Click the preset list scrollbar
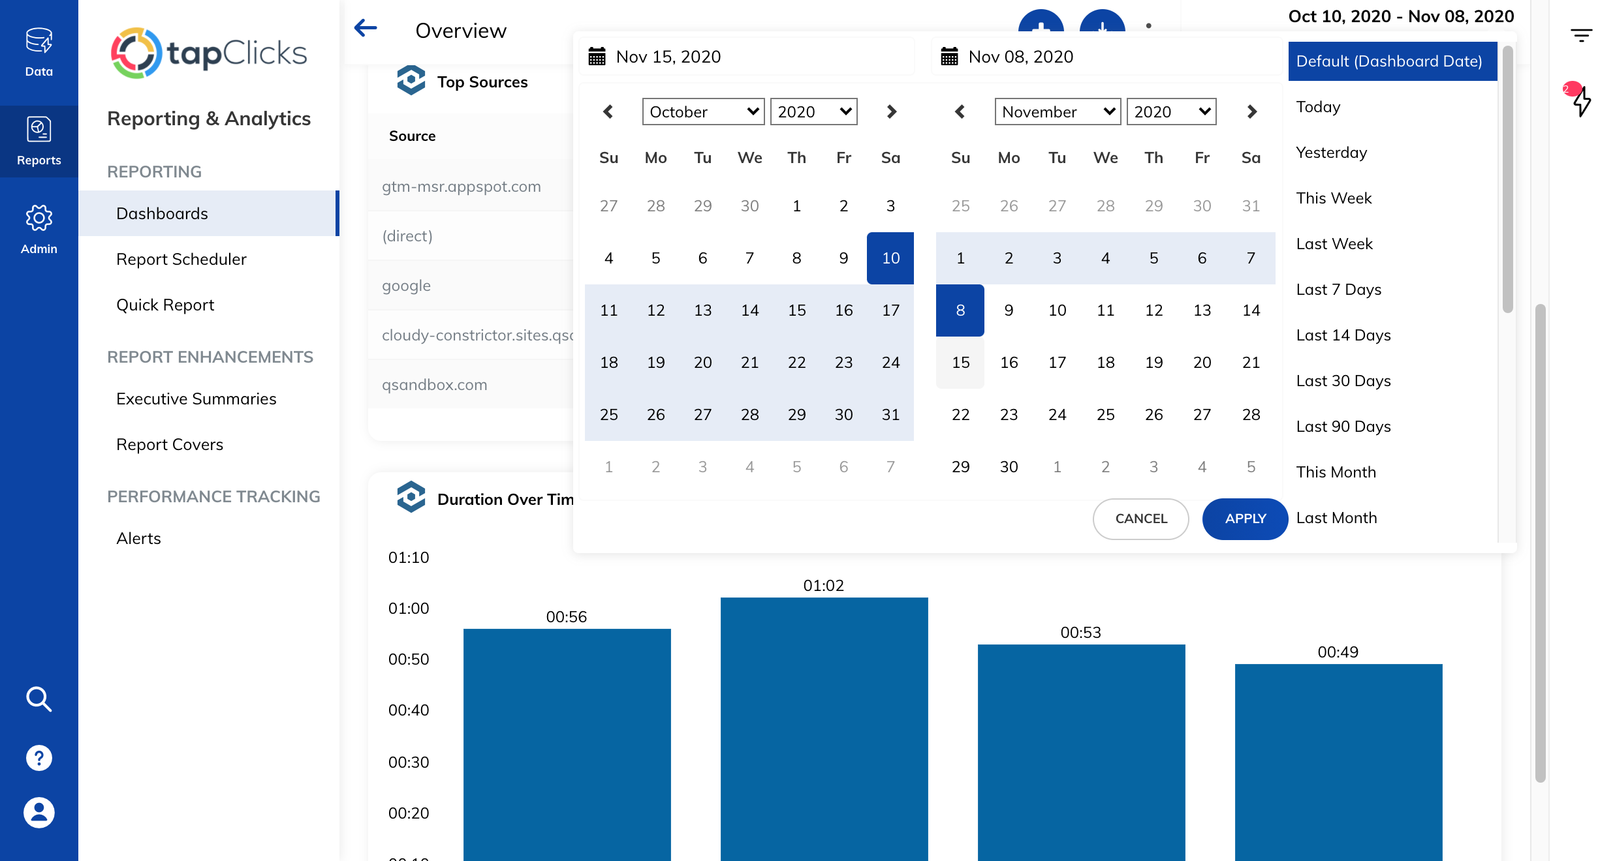 pyautogui.click(x=1507, y=179)
